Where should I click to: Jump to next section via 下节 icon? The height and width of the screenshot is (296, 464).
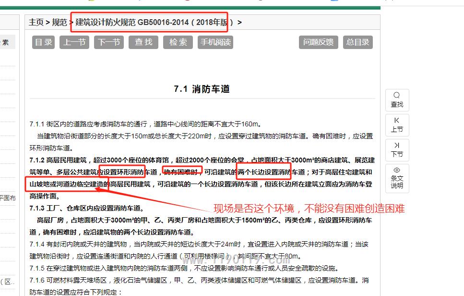[x=397, y=146]
